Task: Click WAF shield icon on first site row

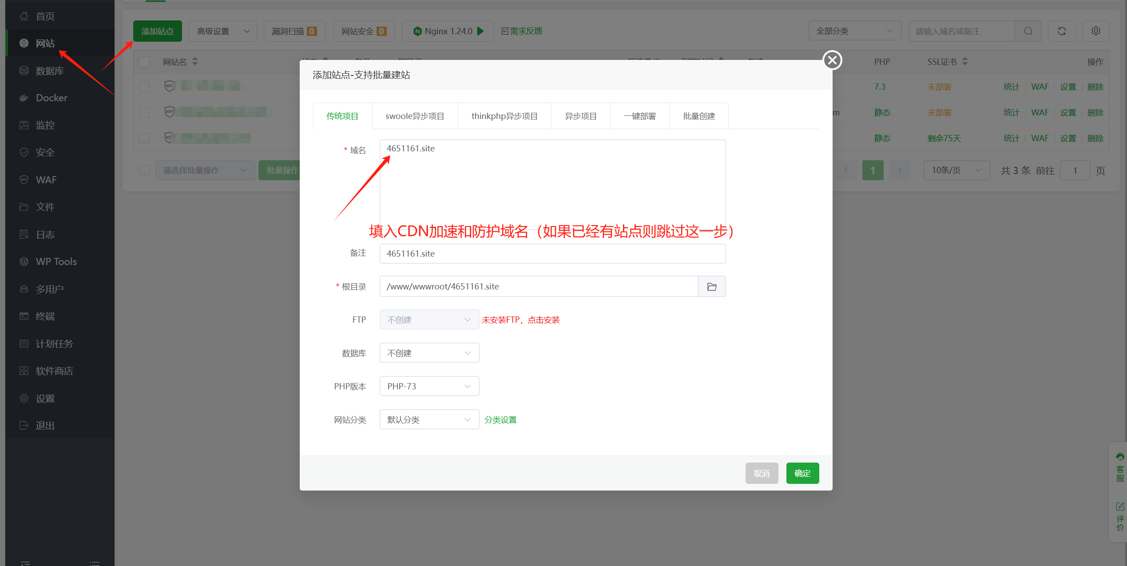Action: pos(169,86)
